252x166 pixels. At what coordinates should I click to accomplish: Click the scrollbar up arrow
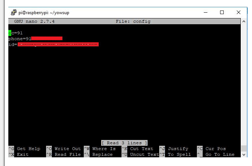coord(244,21)
